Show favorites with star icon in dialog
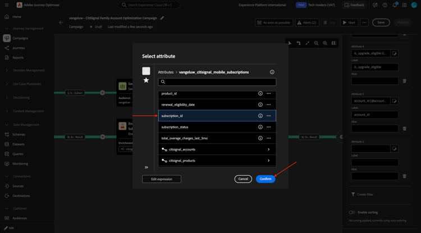 [x=146, y=80]
